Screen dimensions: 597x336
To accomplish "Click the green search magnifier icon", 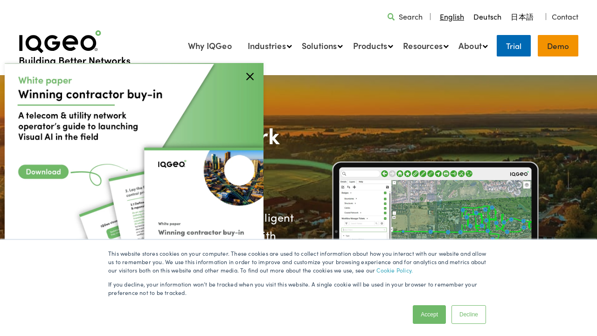I will point(391,17).
